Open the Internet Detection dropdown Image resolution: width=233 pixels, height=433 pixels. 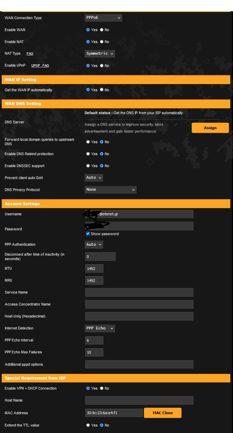(100, 328)
